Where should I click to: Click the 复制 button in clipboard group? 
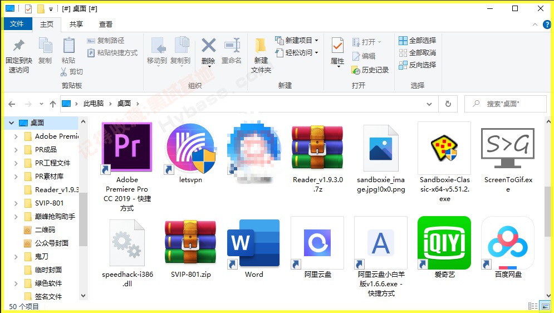pyautogui.click(x=45, y=51)
